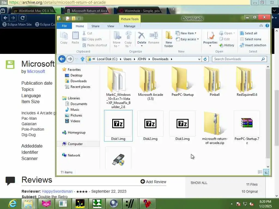This screenshot has height=209, width=279.
Task: Click Select none in the ribbon
Action: (251, 39)
